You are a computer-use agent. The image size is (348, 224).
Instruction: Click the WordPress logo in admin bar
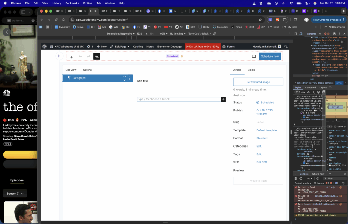click(45, 46)
